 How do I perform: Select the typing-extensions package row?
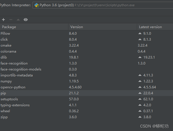(x=15, y=105)
